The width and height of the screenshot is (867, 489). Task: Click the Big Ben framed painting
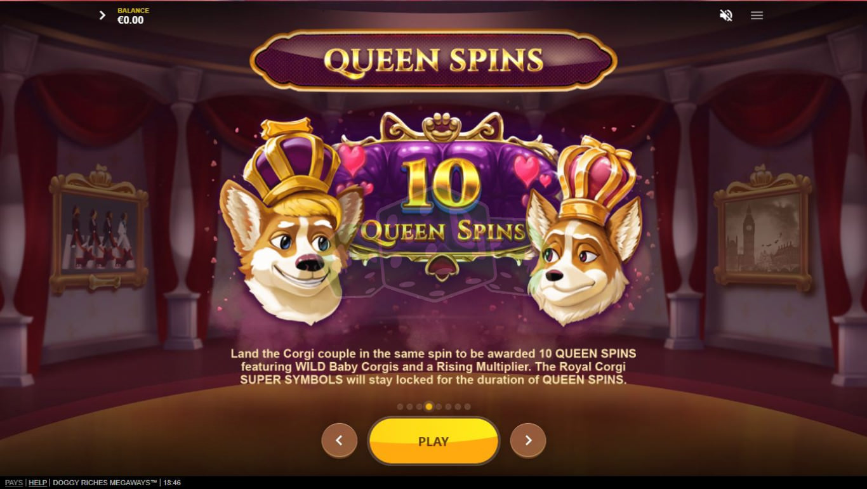tap(762, 230)
